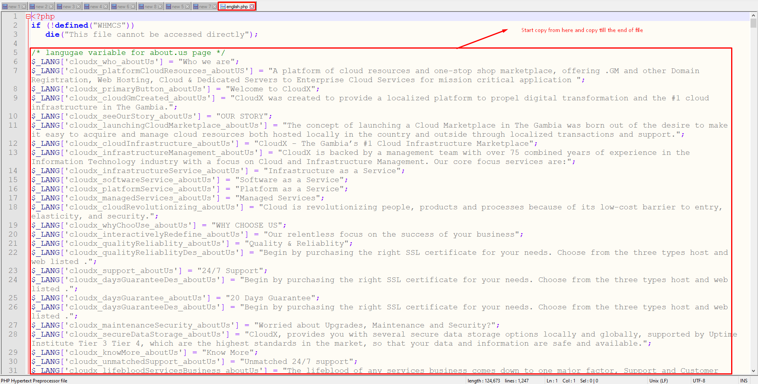This screenshot has height=384, width=758.
Task: Click the vertical scrollbar thumb
Action: [x=754, y=23]
